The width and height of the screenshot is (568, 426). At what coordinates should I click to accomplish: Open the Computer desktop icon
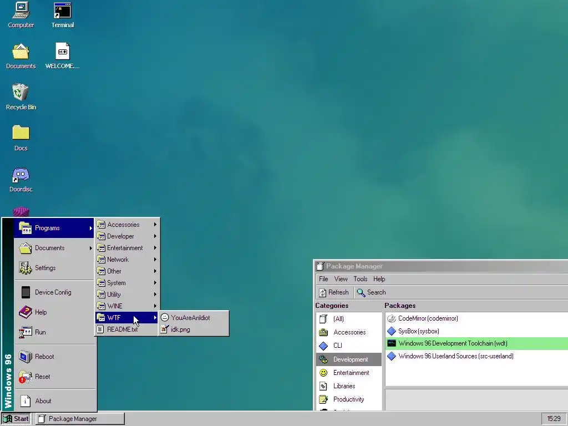point(21,15)
